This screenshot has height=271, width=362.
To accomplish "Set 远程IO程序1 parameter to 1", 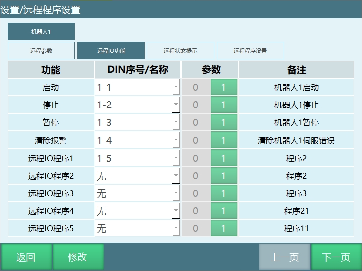I will 223,158.
